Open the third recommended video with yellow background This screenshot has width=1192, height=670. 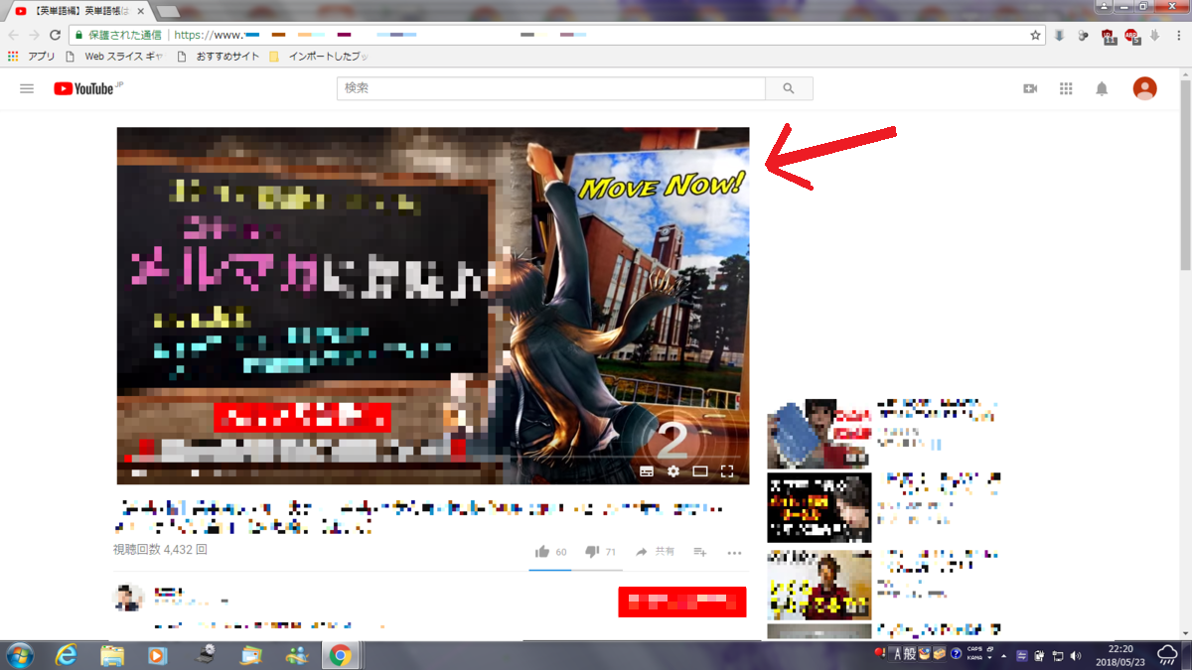pos(819,584)
